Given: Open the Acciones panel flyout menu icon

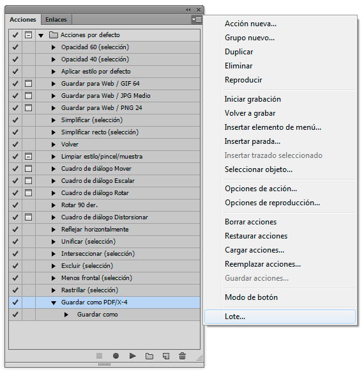Looking at the screenshot, I should coord(197,19).
